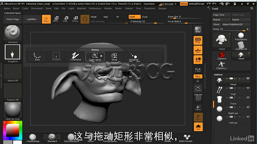Image resolution: width=257 pixels, height=144 pixels.
Task: Select the IMM Primitives brush
Action: point(186,138)
